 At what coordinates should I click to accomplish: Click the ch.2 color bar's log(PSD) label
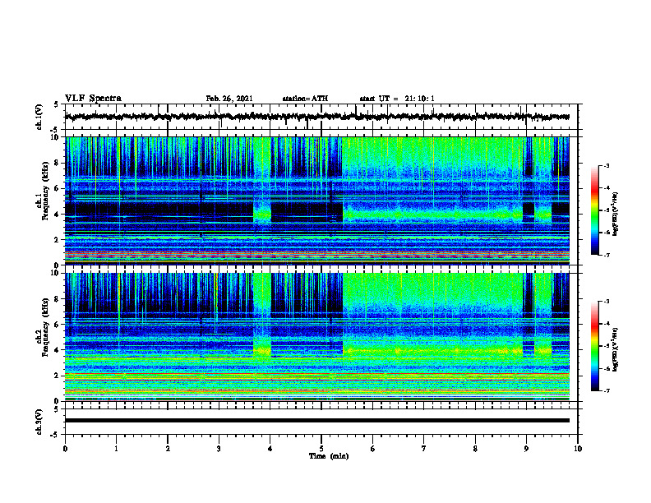click(x=616, y=349)
